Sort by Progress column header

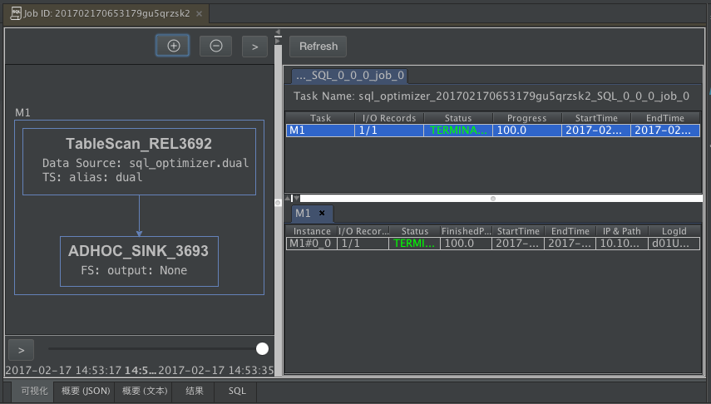point(527,118)
